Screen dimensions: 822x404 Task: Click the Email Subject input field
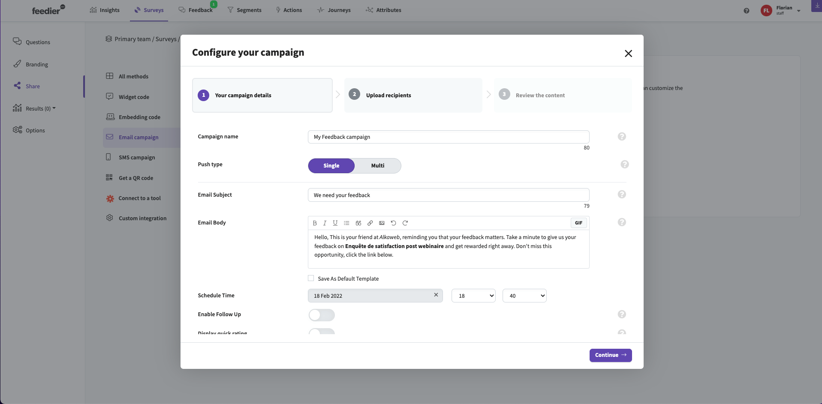(449, 195)
